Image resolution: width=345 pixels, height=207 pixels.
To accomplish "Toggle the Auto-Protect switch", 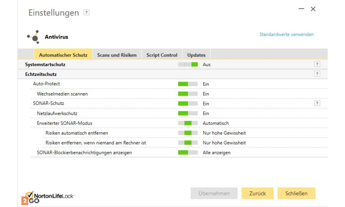I will (x=188, y=84).
